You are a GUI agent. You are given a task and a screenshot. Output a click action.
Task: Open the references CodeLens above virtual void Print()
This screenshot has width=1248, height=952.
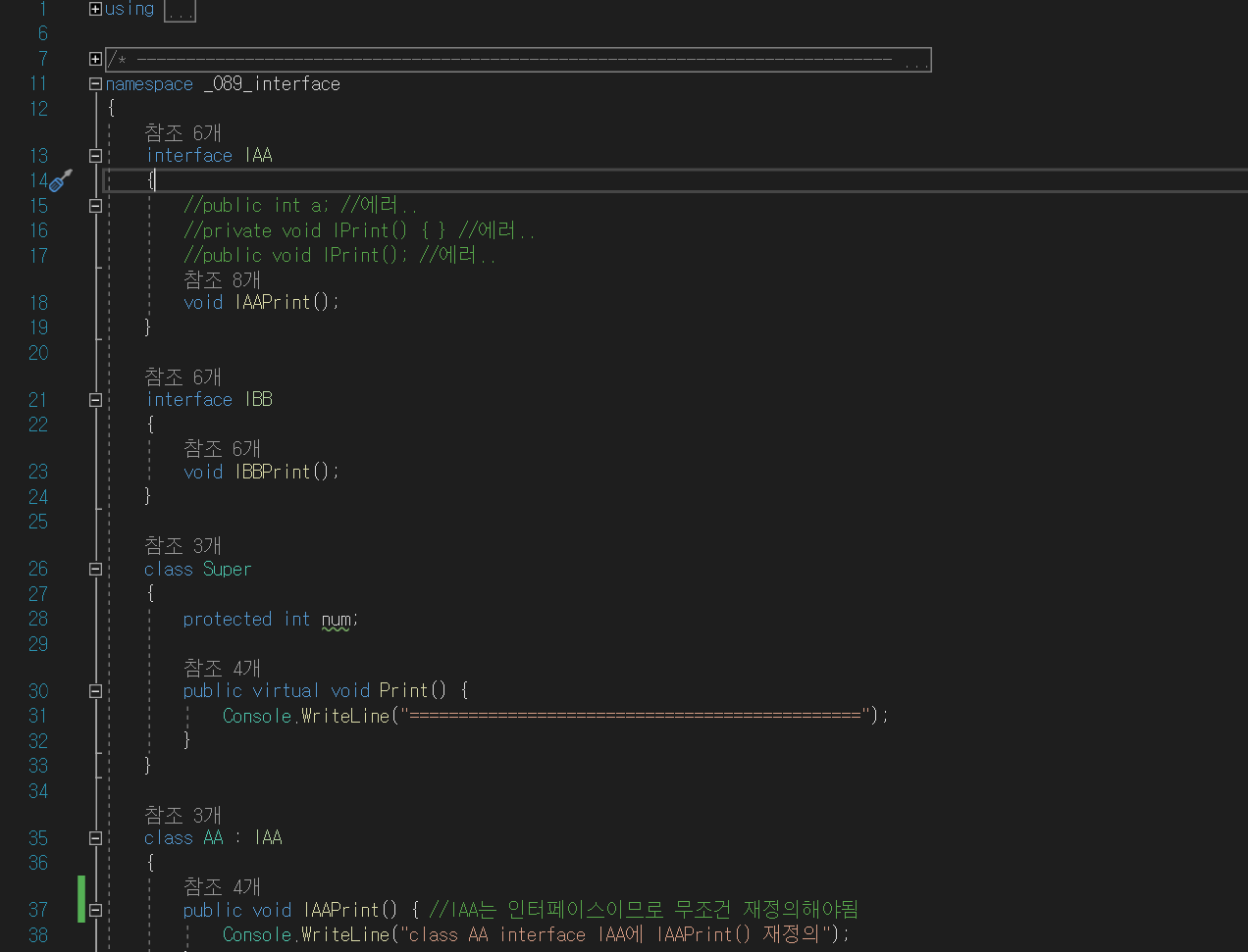coord(222,668)
